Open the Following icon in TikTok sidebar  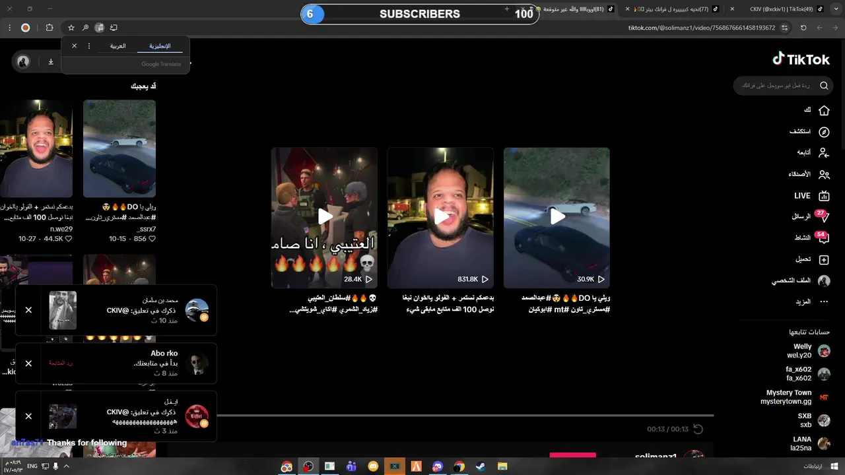click(x=824, y=152)
